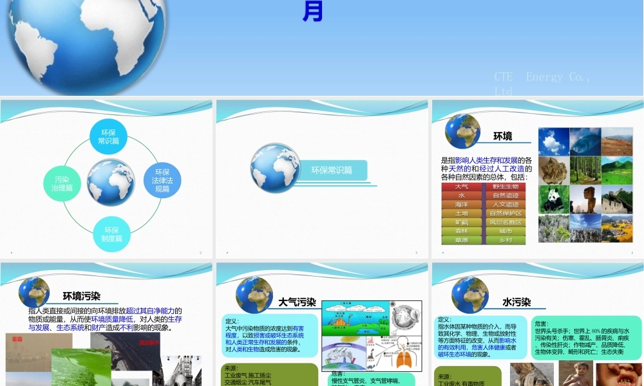Click the olive '来源' box listing 工业废水

point(468,376)
